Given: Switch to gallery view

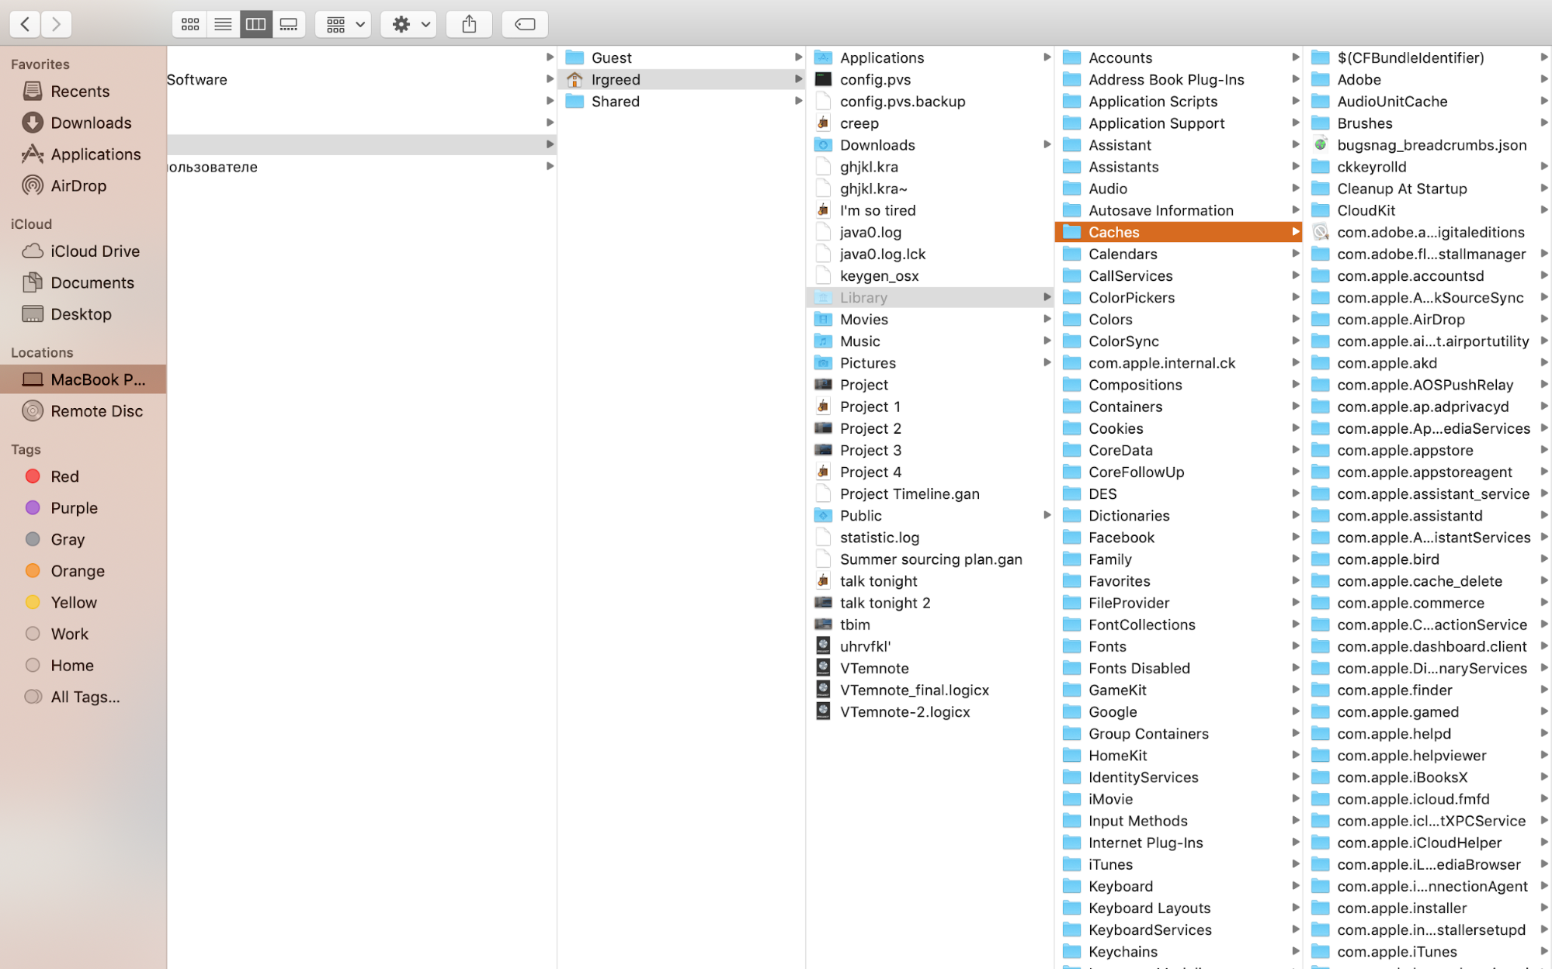Looking at the screenshot, I should 289,24.
